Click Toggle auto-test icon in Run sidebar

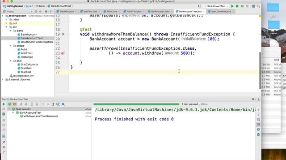(x=4, y=114)
